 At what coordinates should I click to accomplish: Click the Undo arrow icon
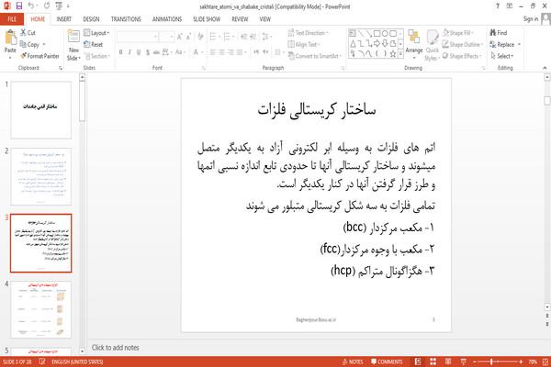pyautogui.click(x=31, y=6)
